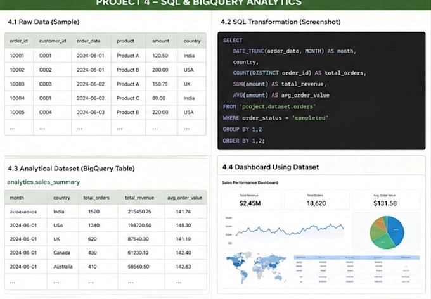Viewport: 431px width, 299px height.
Task: Click revenue value 87540.30
Action: (x=138, y=239)
